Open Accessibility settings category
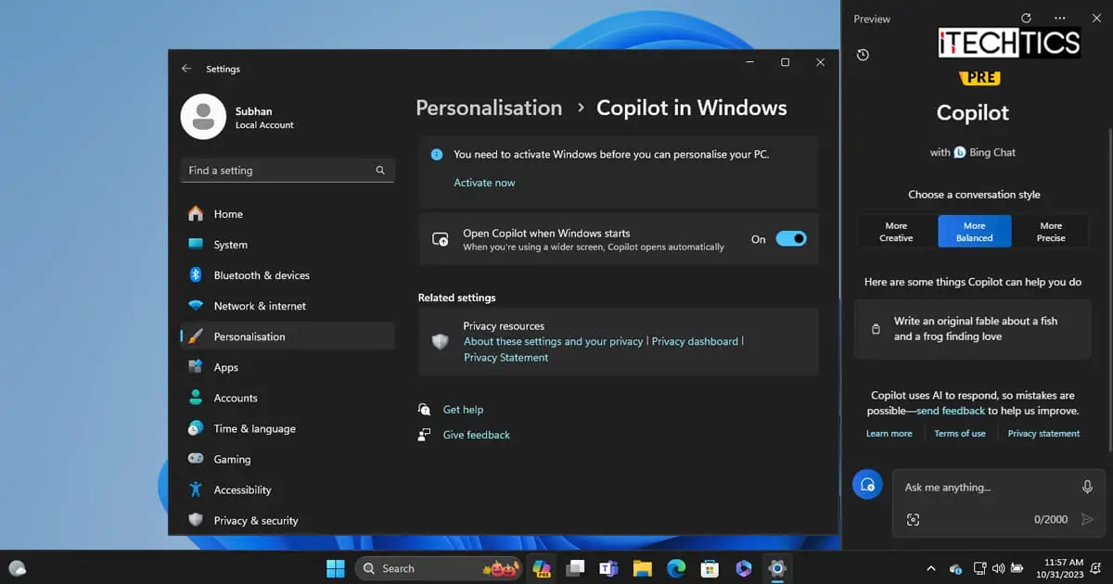 288,489
